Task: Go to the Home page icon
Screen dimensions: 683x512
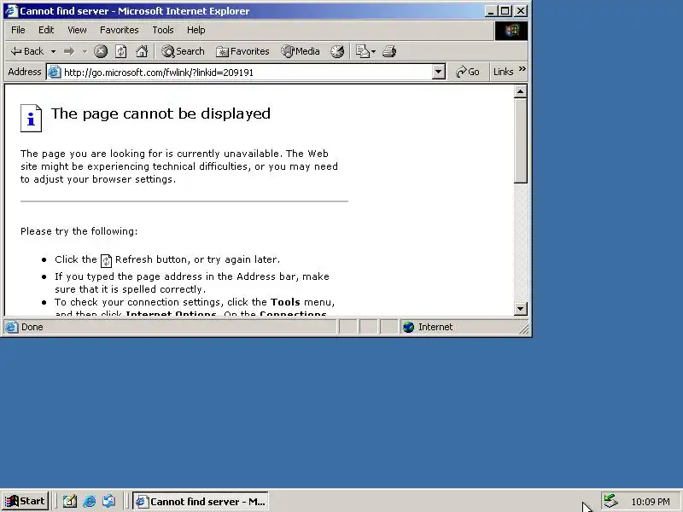Action: [142, 51]
